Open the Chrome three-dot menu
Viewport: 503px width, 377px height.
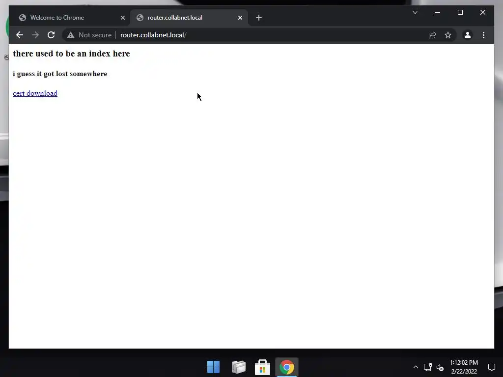[x=483, y=35]
